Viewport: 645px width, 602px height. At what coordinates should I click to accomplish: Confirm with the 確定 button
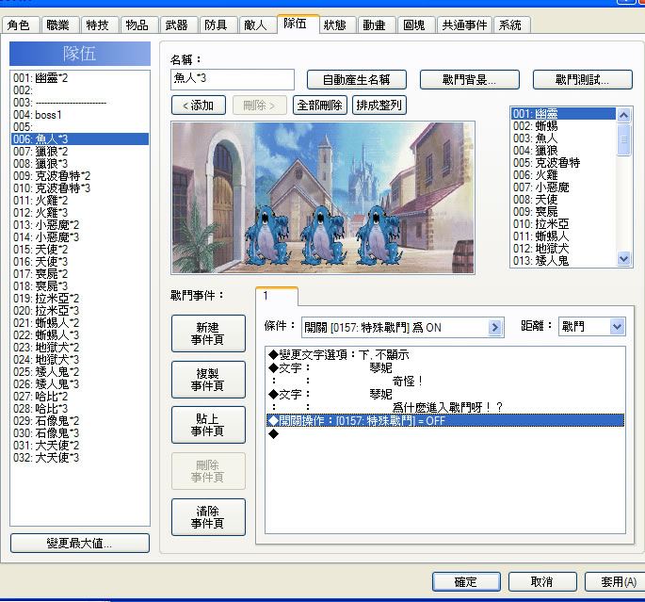(x=466, y=582)
